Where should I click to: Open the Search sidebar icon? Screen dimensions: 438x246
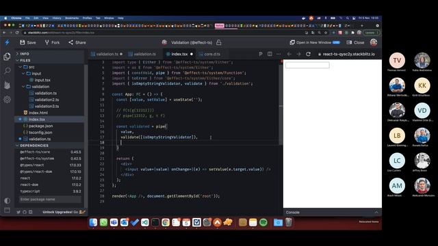pos(8,70)
